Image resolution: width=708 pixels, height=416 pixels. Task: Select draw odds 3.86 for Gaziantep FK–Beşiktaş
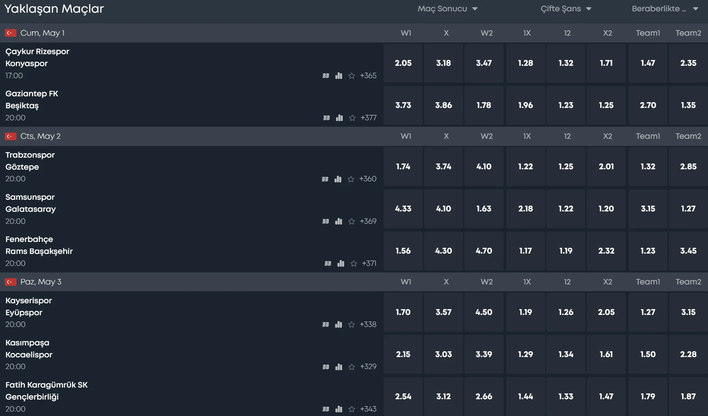(x=444, y=105)
